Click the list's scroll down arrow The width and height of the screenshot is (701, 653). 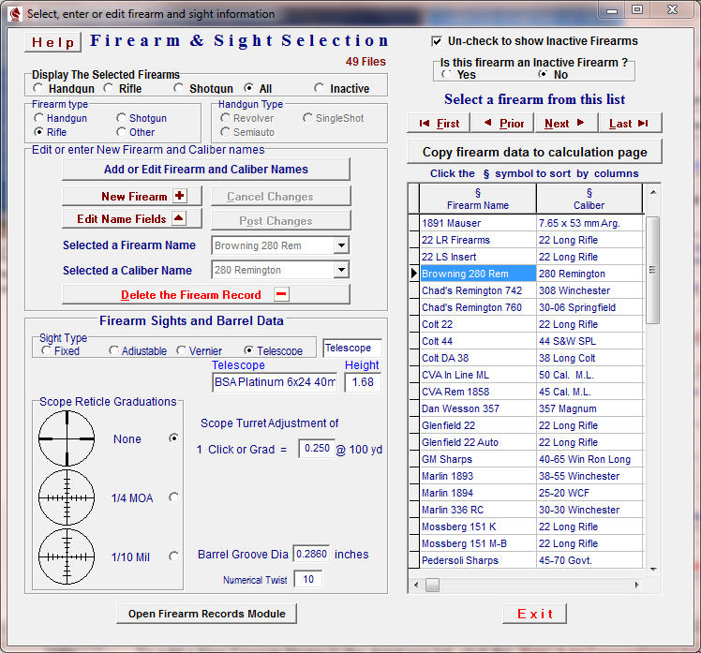tap(653, 569)
